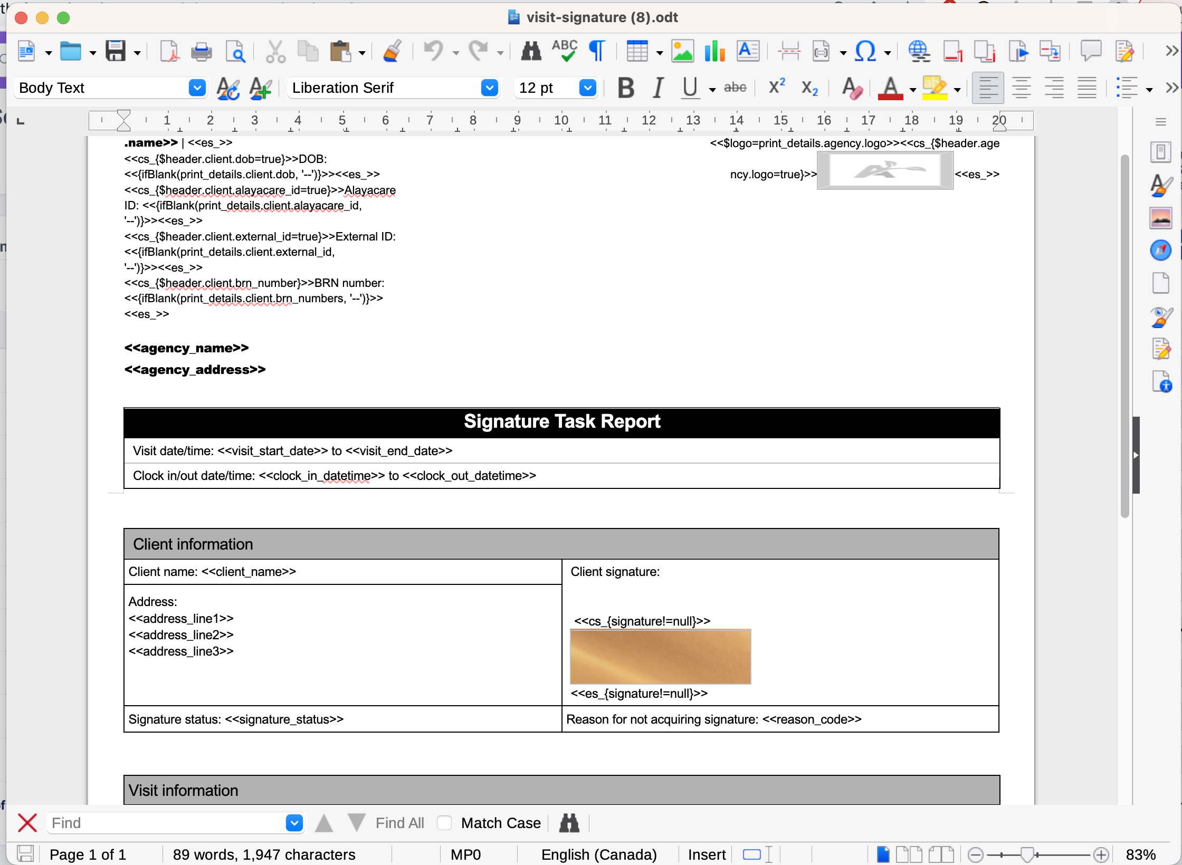Run the ABC spelling check
The image size is (1182, 865).
click(565, 51)
